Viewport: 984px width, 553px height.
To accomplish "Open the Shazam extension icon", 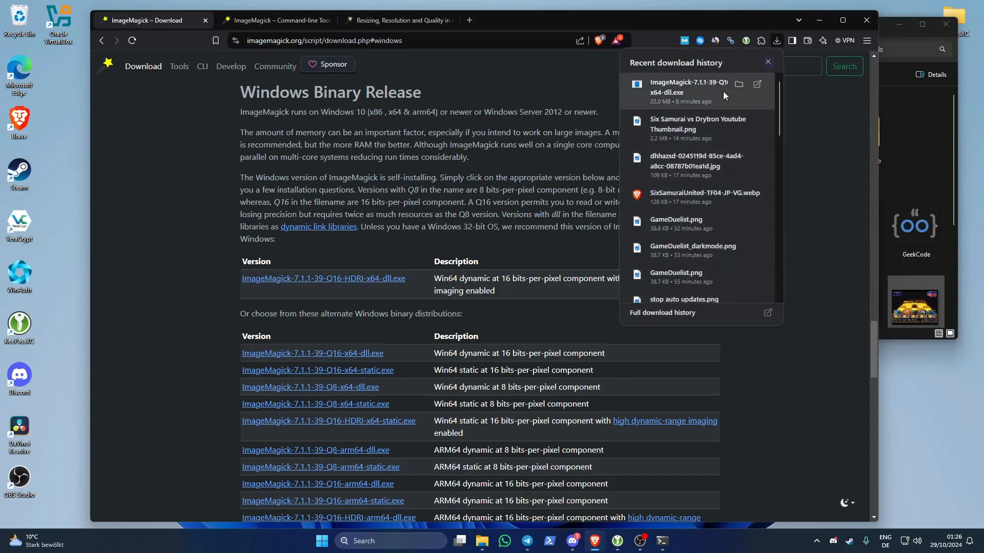I will coord(700,40).
